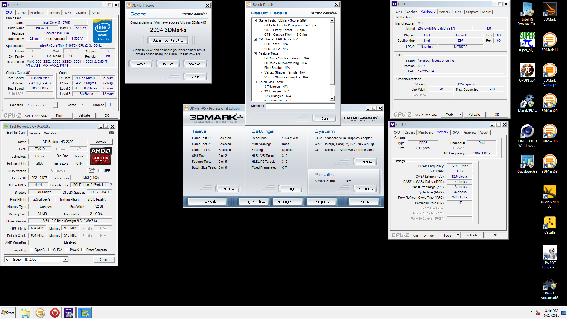The image size is (567, 319).
Task: Open super_pi desktop icon
Action: coord(527,42)
